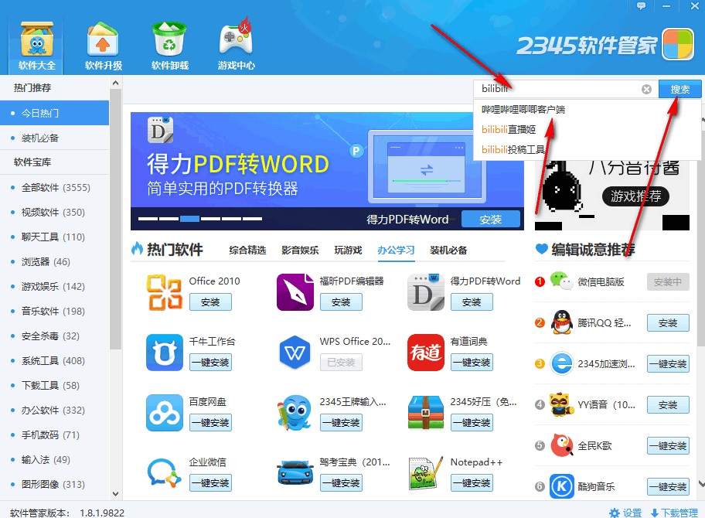Open the 软件卸载 uninstall icon
Screen dimensions: 705x518
pyautogui.click(x=169, y=46)
